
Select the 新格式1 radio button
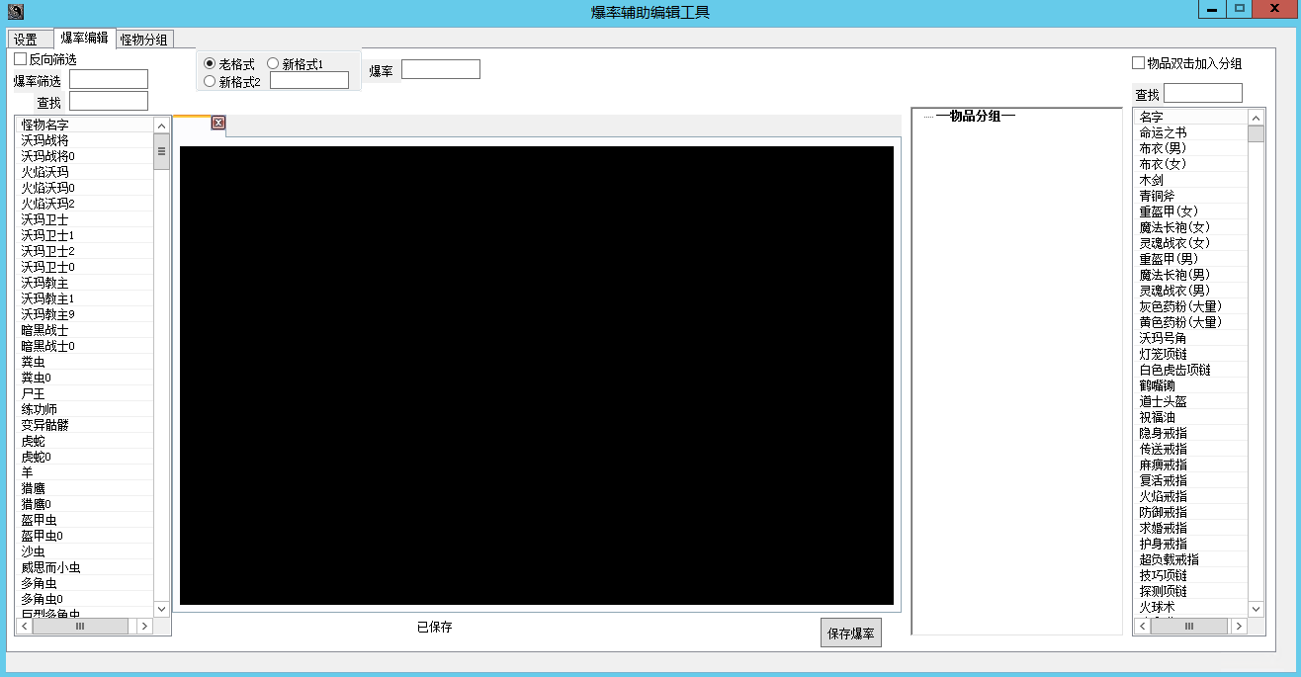click(273, 64)
